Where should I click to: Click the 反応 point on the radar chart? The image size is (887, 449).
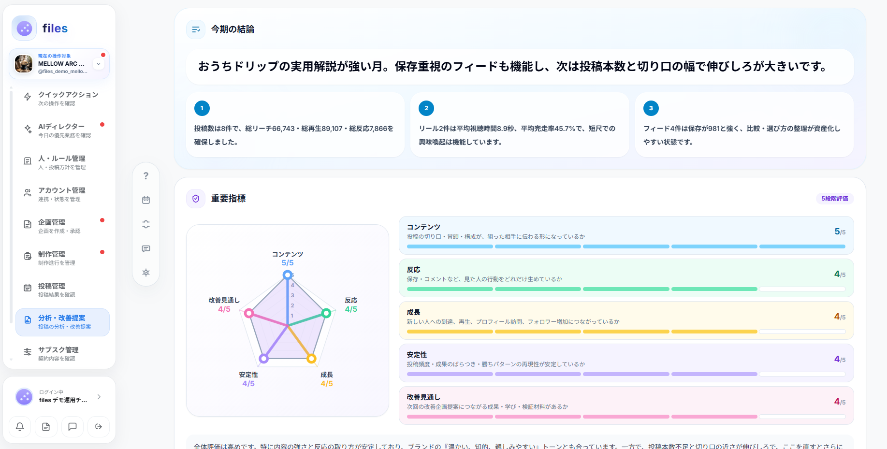pyautogui.click(x=326, y=313)
